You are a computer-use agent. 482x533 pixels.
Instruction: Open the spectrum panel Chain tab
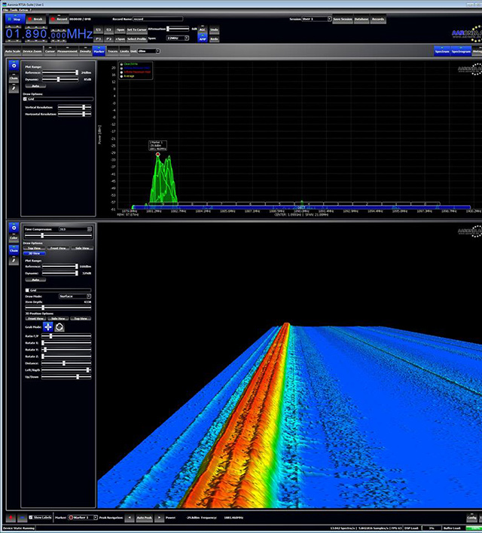14,78
